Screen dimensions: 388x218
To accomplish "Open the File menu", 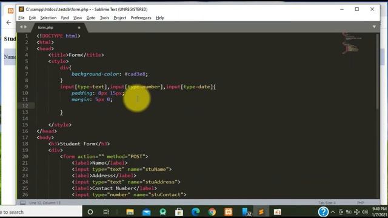I will (x=21, y=18).
